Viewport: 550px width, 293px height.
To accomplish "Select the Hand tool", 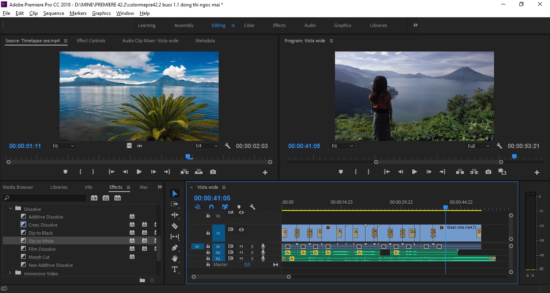I will point(175,258).
